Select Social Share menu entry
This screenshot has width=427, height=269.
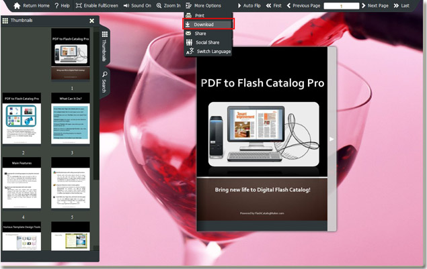point(208,42)
